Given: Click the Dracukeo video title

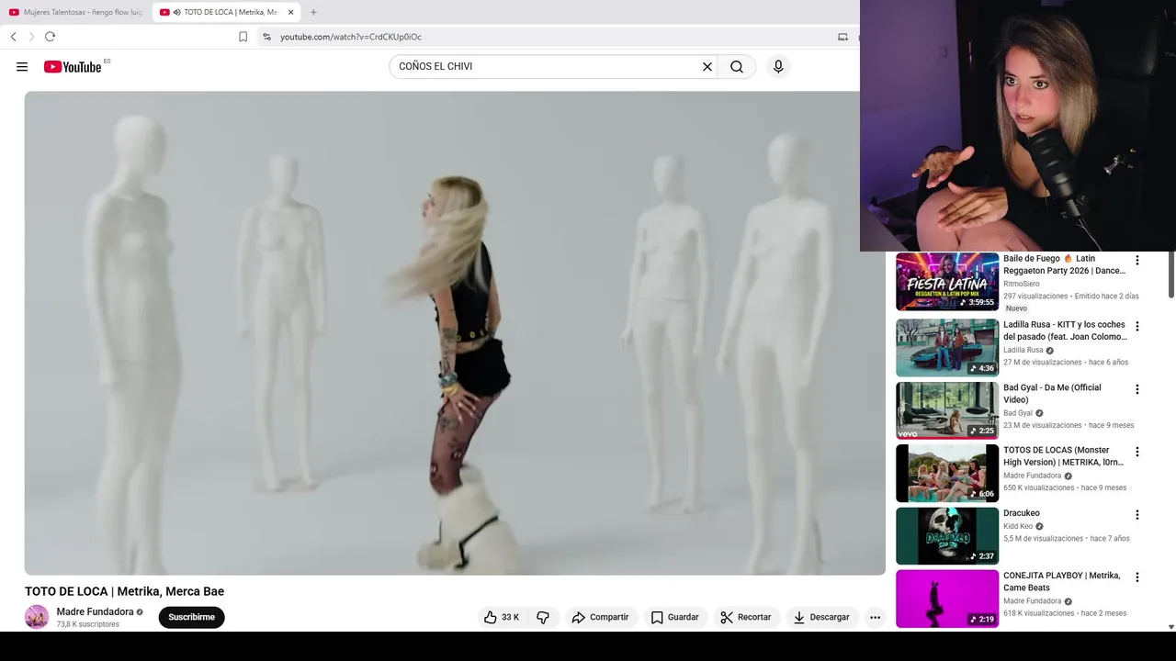Looking at the screenshot, I should (1022, 513).
